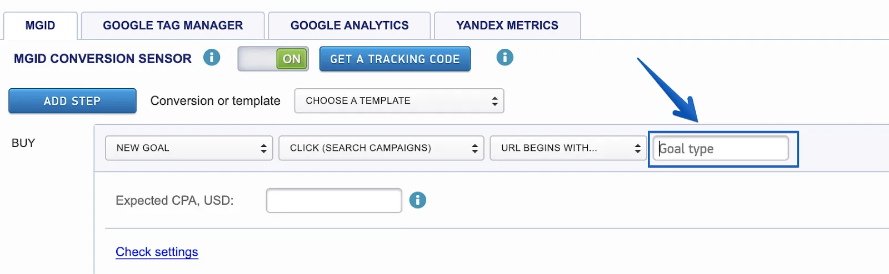Click info icon beside Expected CPA field
Viewport: 889px width, 274px height.
pos(418,200)
